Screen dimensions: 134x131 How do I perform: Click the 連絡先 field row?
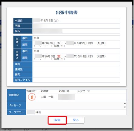coord(67,70)
